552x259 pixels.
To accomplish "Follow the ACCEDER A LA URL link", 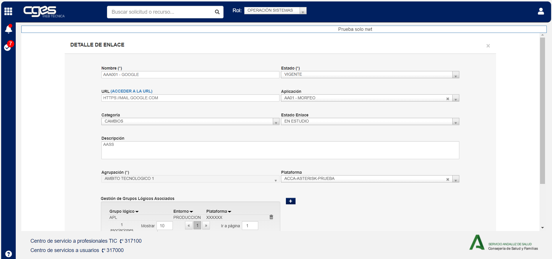I will [131, 91].
